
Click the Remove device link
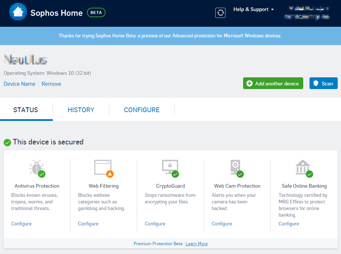(x=51, y=84)
